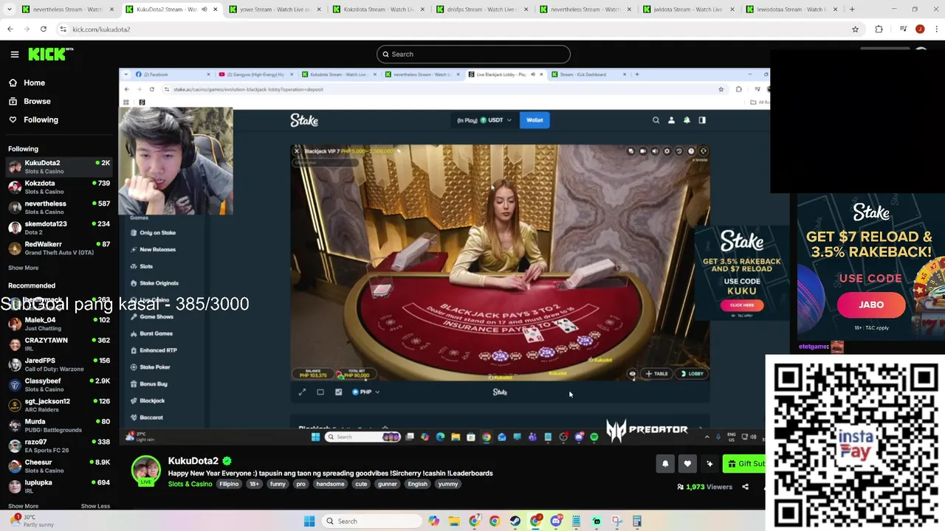945x531 pixels.
Task: Expand Following list with Show More
Action: (23, 268)
